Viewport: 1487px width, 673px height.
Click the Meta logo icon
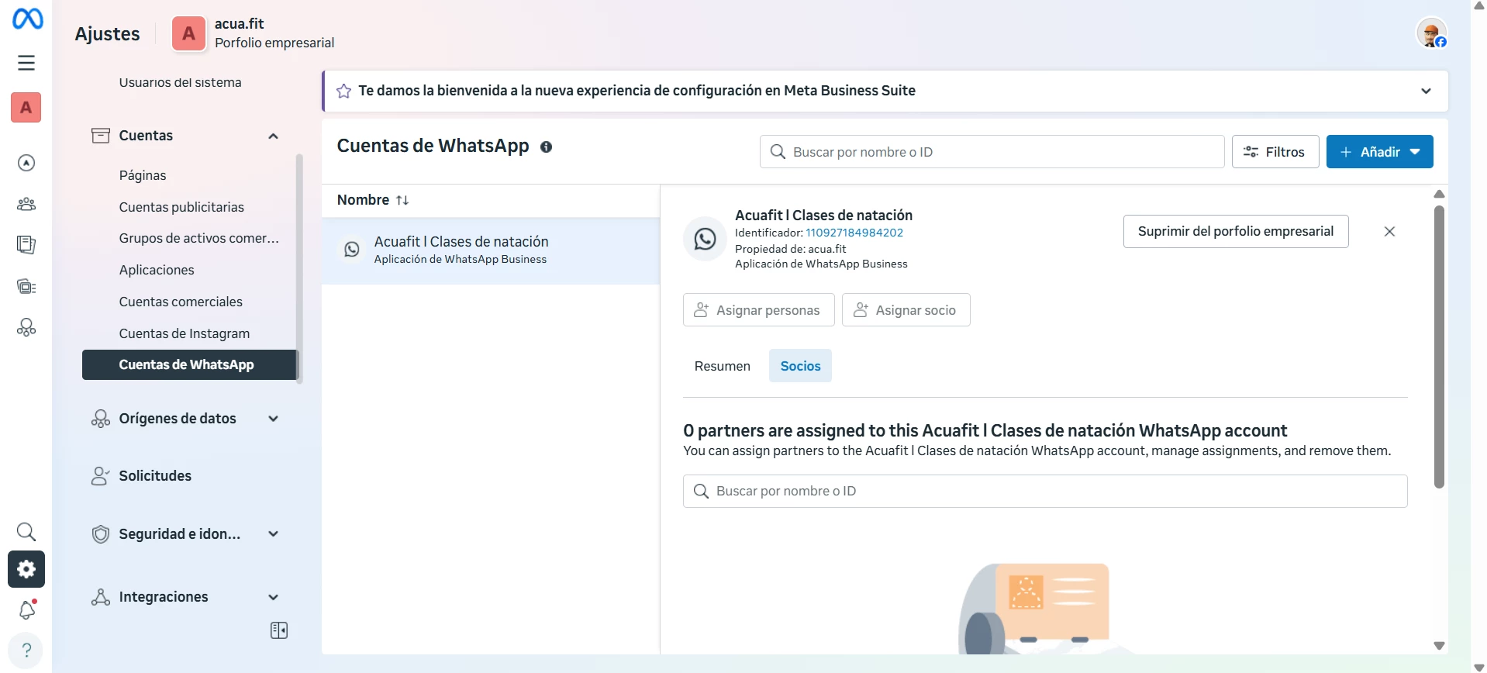[27, 18]
